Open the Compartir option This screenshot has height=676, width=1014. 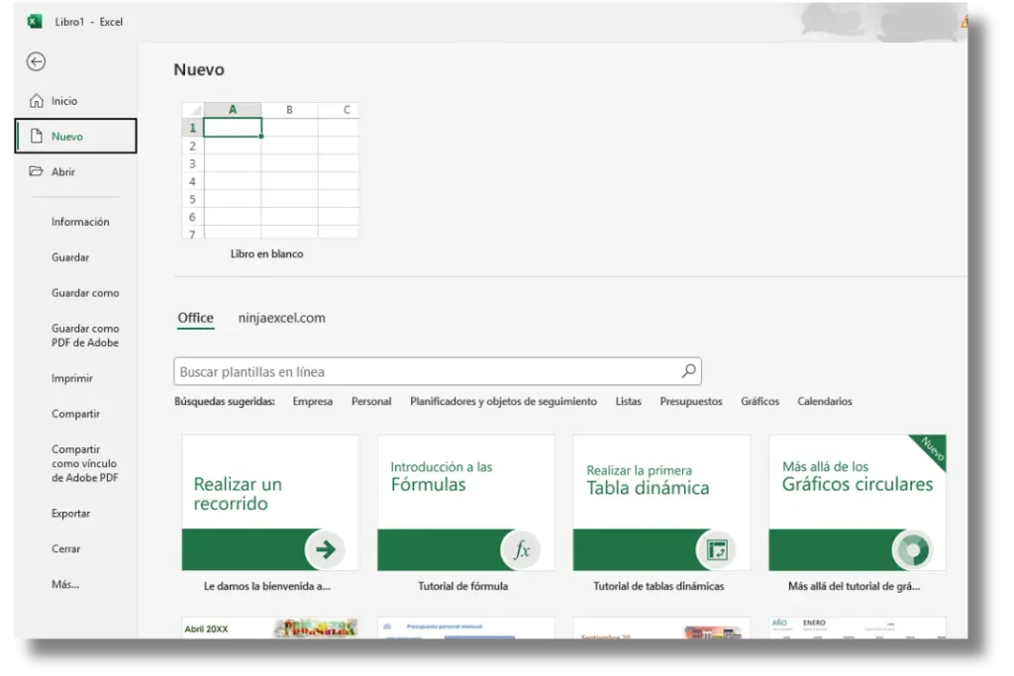[75, 414]
